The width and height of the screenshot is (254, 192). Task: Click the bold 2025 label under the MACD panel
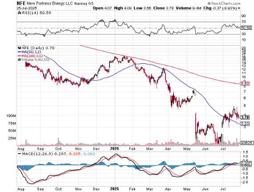click(x=114, y=189)
